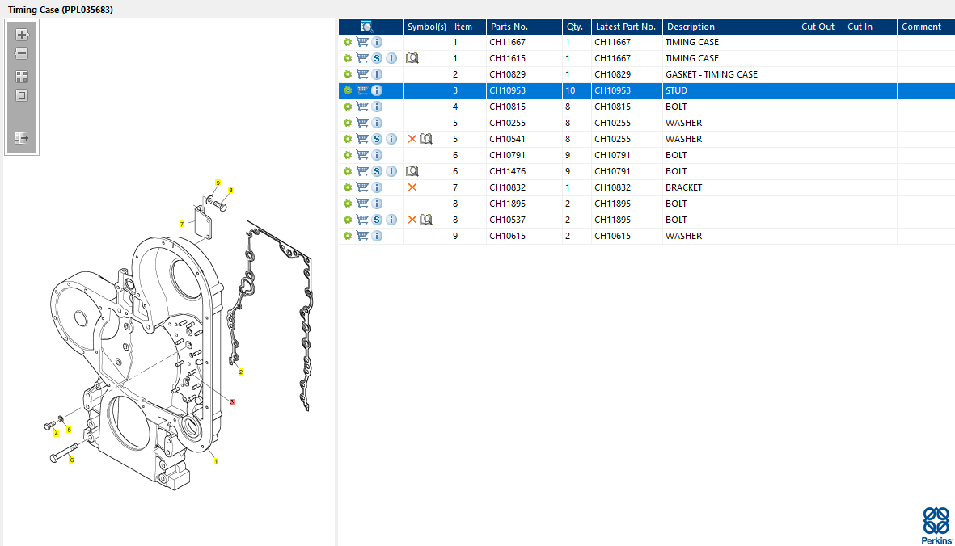955x546 pixels.
Task: Click the latest part number CH10615
Action: [x=613, y=236]
